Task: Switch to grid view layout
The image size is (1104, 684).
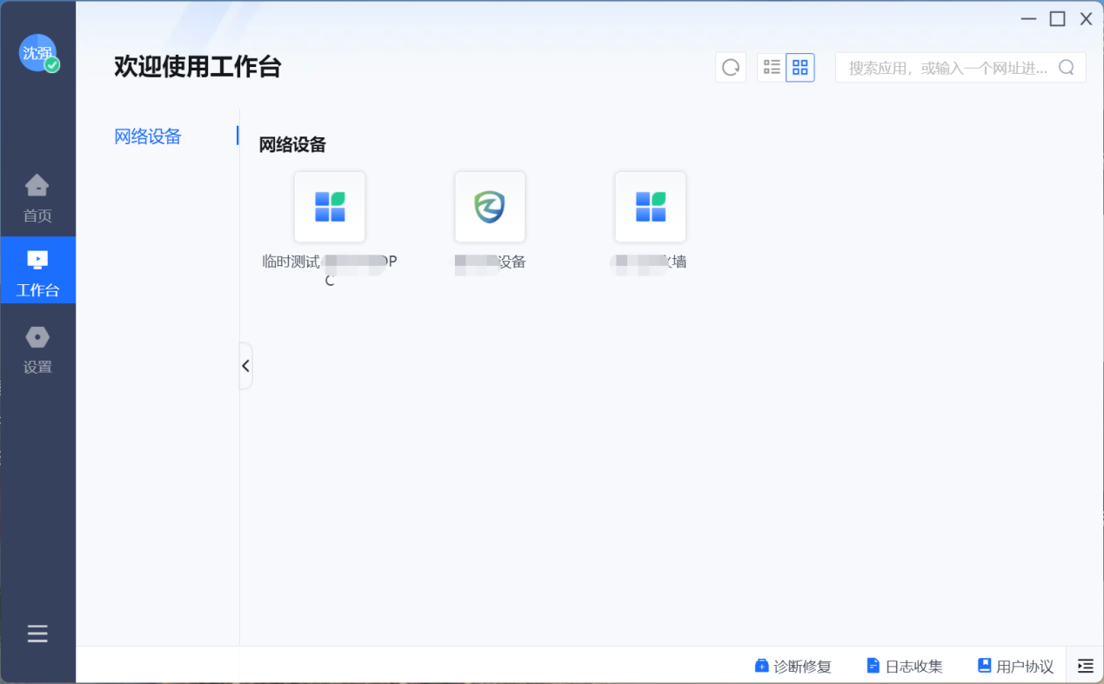Action: (x=800, y=68)
